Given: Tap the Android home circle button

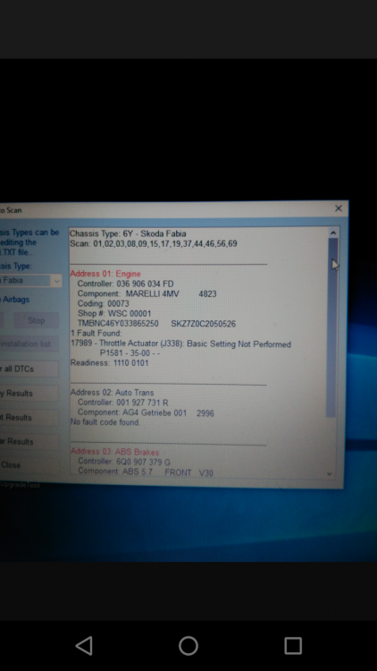Looking at the screenshot, I should click(188, 645).
